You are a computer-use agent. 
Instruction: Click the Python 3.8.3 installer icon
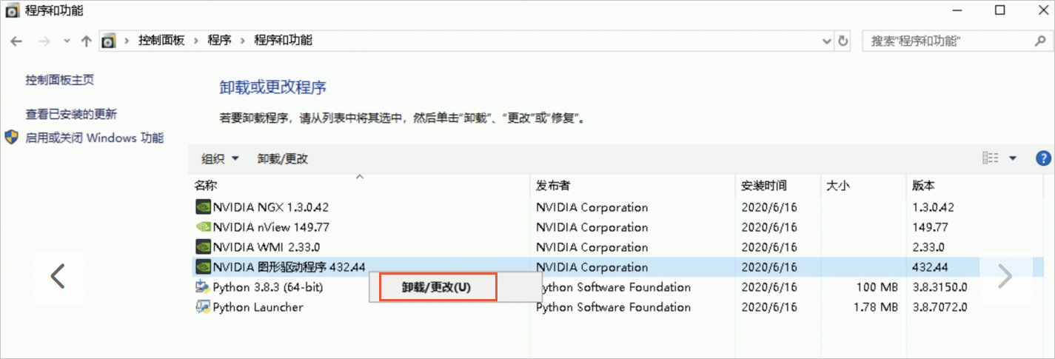click(203, 287)
